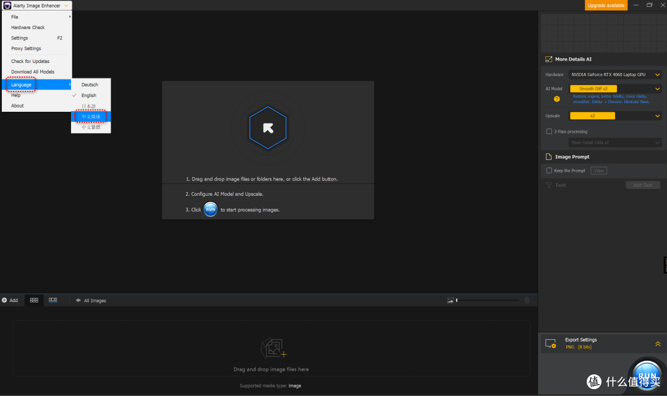Switch language to 中文简体

(x=91, y=117)
